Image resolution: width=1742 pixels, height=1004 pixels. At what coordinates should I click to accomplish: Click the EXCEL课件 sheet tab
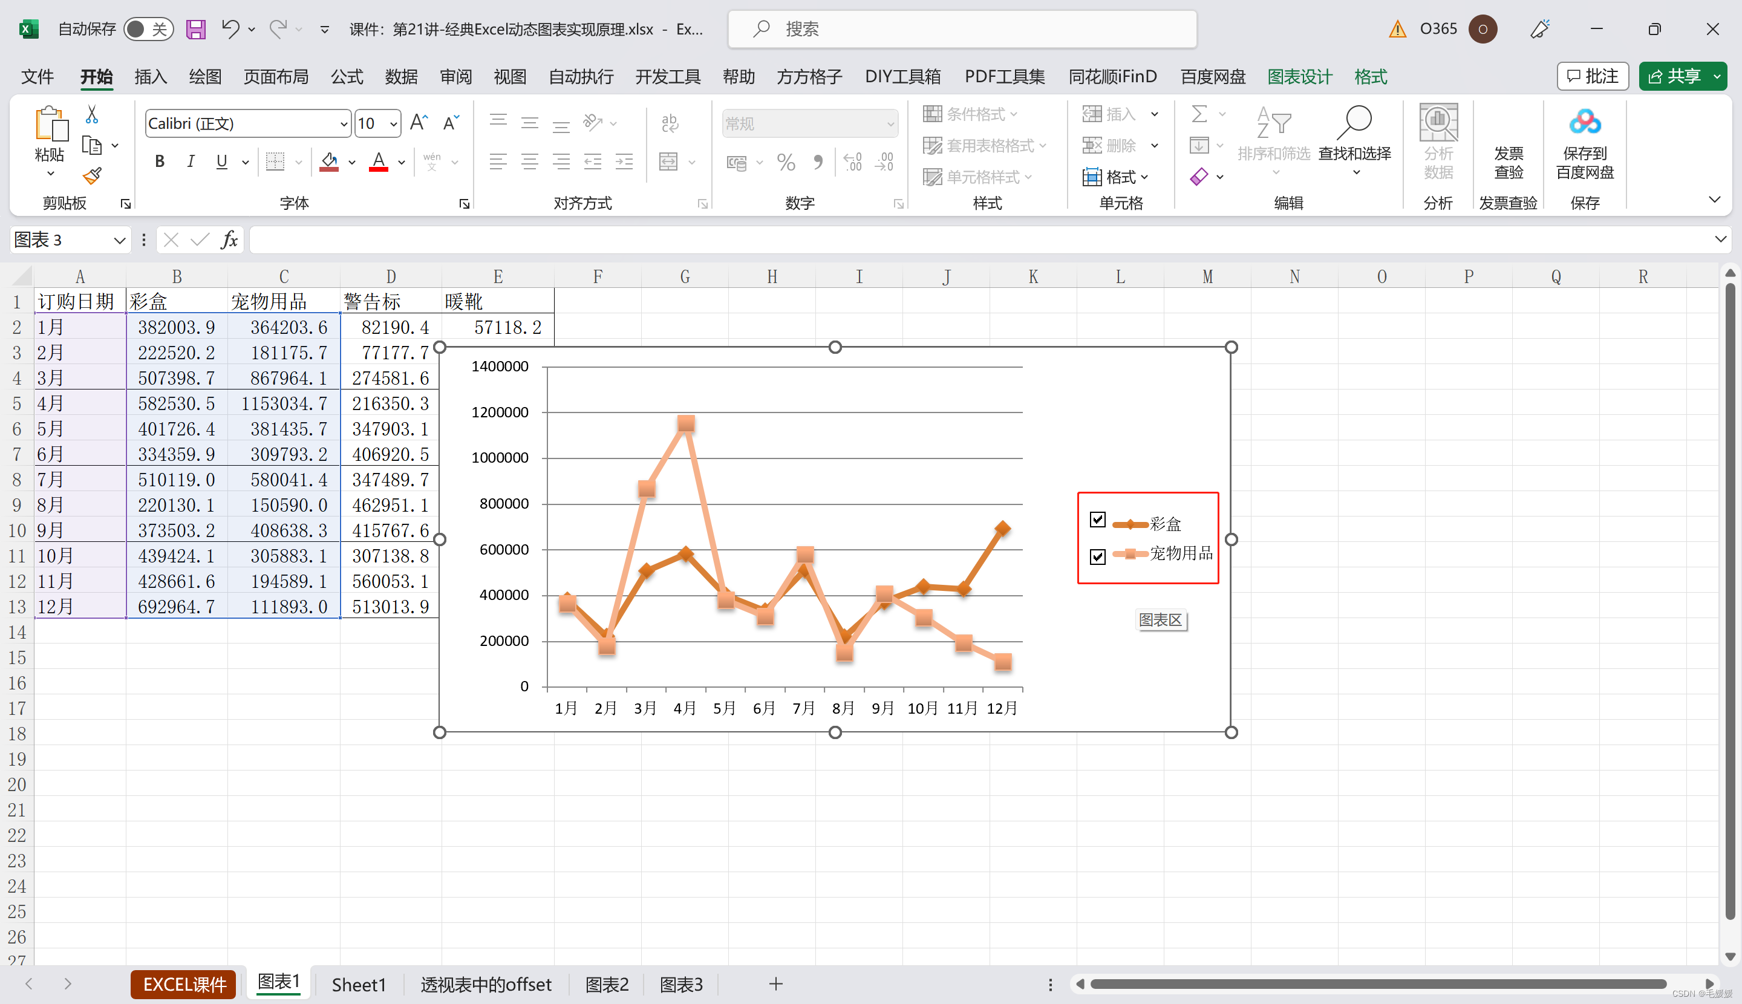point(184,984)
